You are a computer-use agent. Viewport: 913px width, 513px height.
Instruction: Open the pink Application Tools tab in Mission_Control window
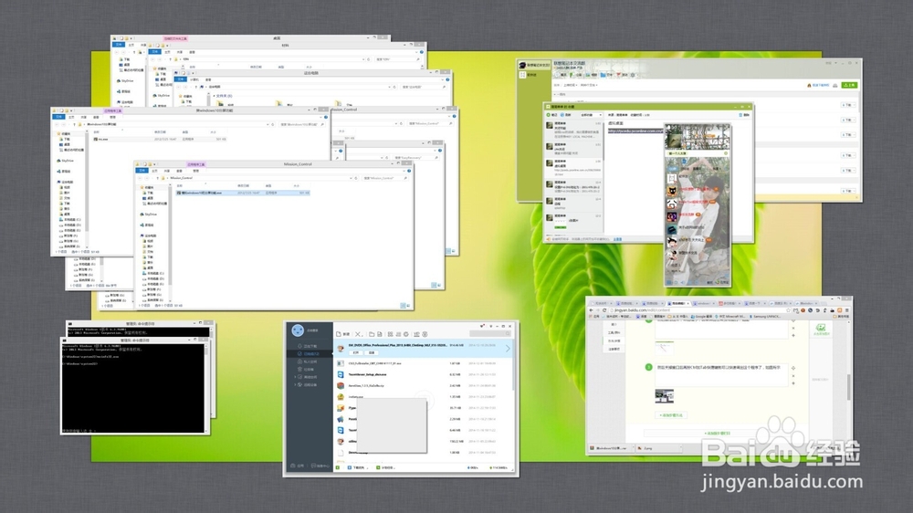coord(196,165)
